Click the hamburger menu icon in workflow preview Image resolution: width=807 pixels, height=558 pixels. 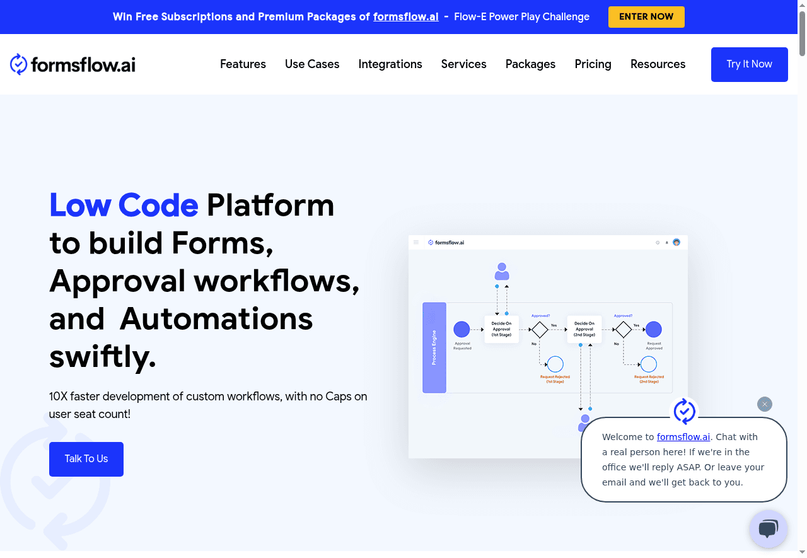coord(416,242)
